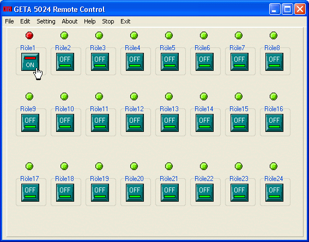Select Stop in the menu bar
309x242 pixels.
pos(108,21)
